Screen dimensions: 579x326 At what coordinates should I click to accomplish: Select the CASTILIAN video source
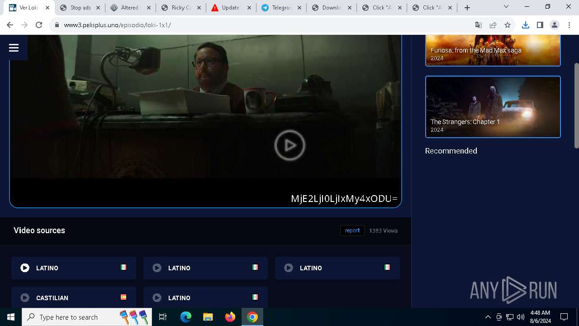(74, 297)
